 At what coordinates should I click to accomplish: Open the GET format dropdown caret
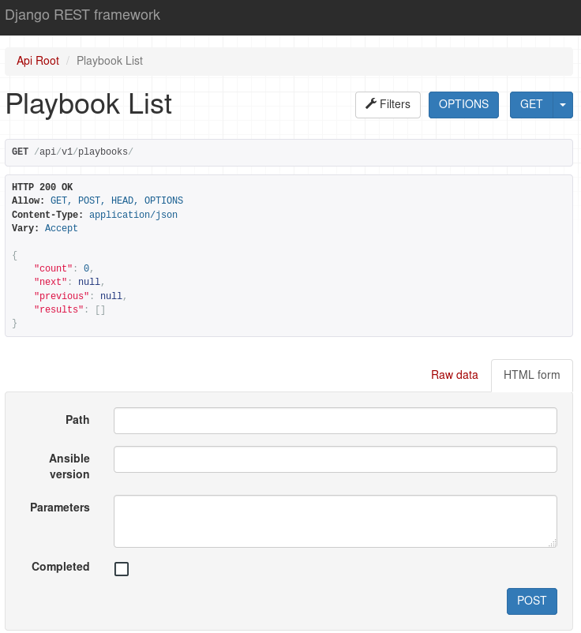[x=563, y=104]
